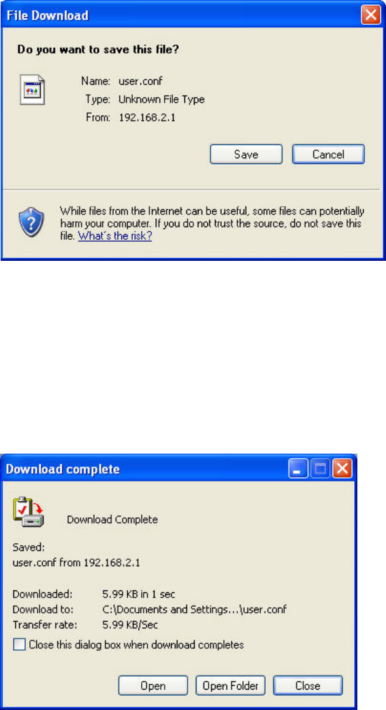Close the File Download dialog with X
386x710 pixels.
[x=371, y=15]
